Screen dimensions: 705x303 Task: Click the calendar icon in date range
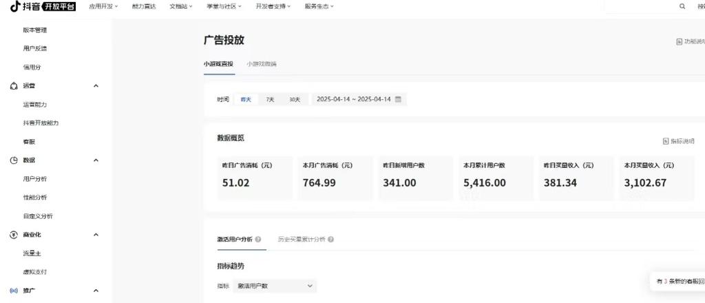[x=399, y=99]
